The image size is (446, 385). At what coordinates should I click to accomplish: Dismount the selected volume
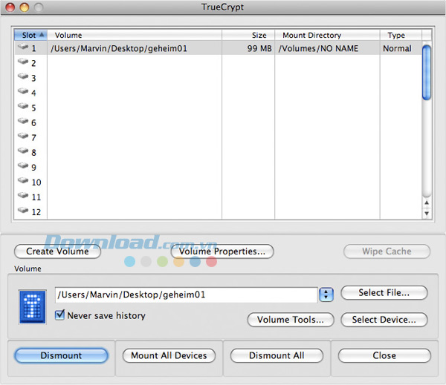[61, 356]
